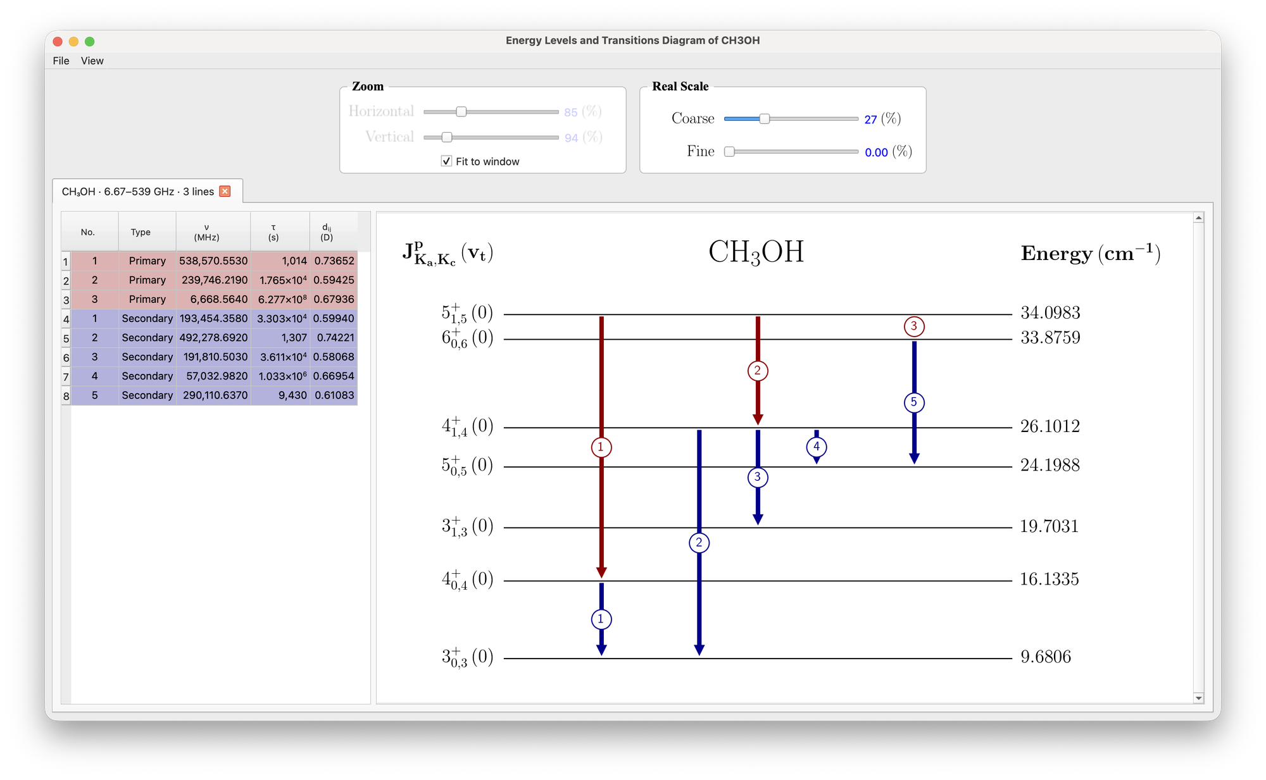
Task: Click blue secondary transition marker 3
Action: (x=758, y=477)
